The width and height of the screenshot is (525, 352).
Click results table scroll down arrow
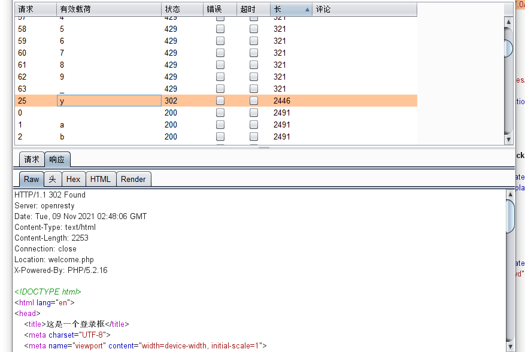509,139
